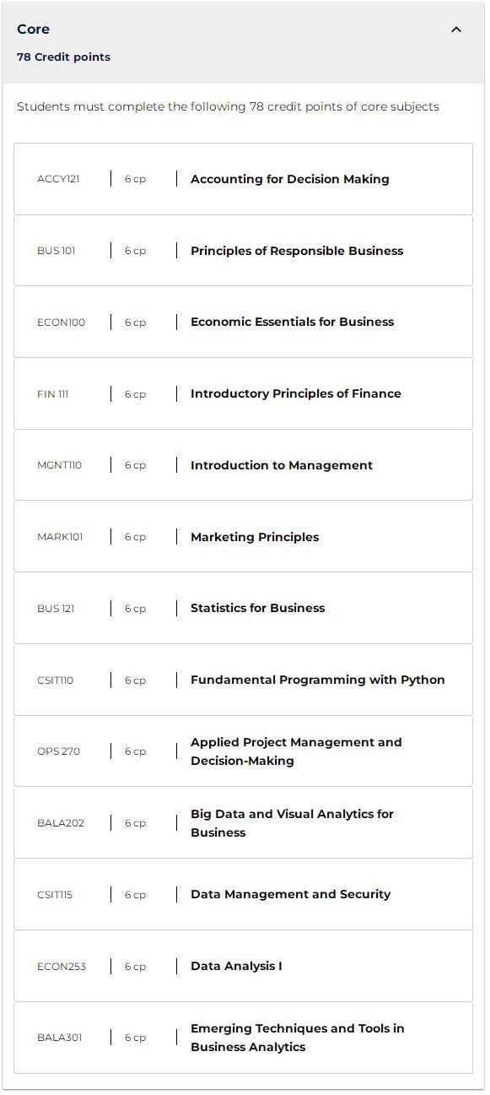The width and height of the screenshot is (490, 1095).
Task: Click the OPS 270 subject code
Action: point(58,751)
